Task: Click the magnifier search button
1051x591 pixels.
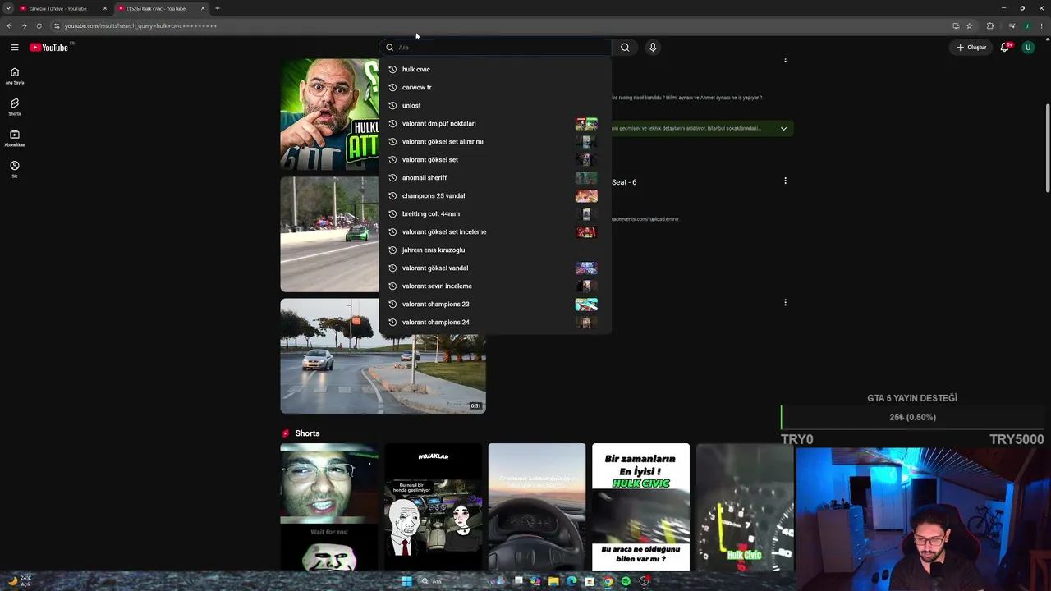Action: click(x=625, y=48)
